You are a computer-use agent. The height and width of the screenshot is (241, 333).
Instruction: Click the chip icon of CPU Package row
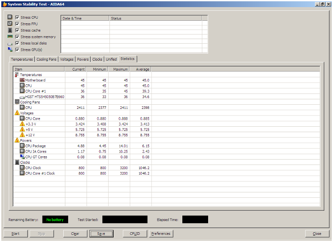point(22,145)
